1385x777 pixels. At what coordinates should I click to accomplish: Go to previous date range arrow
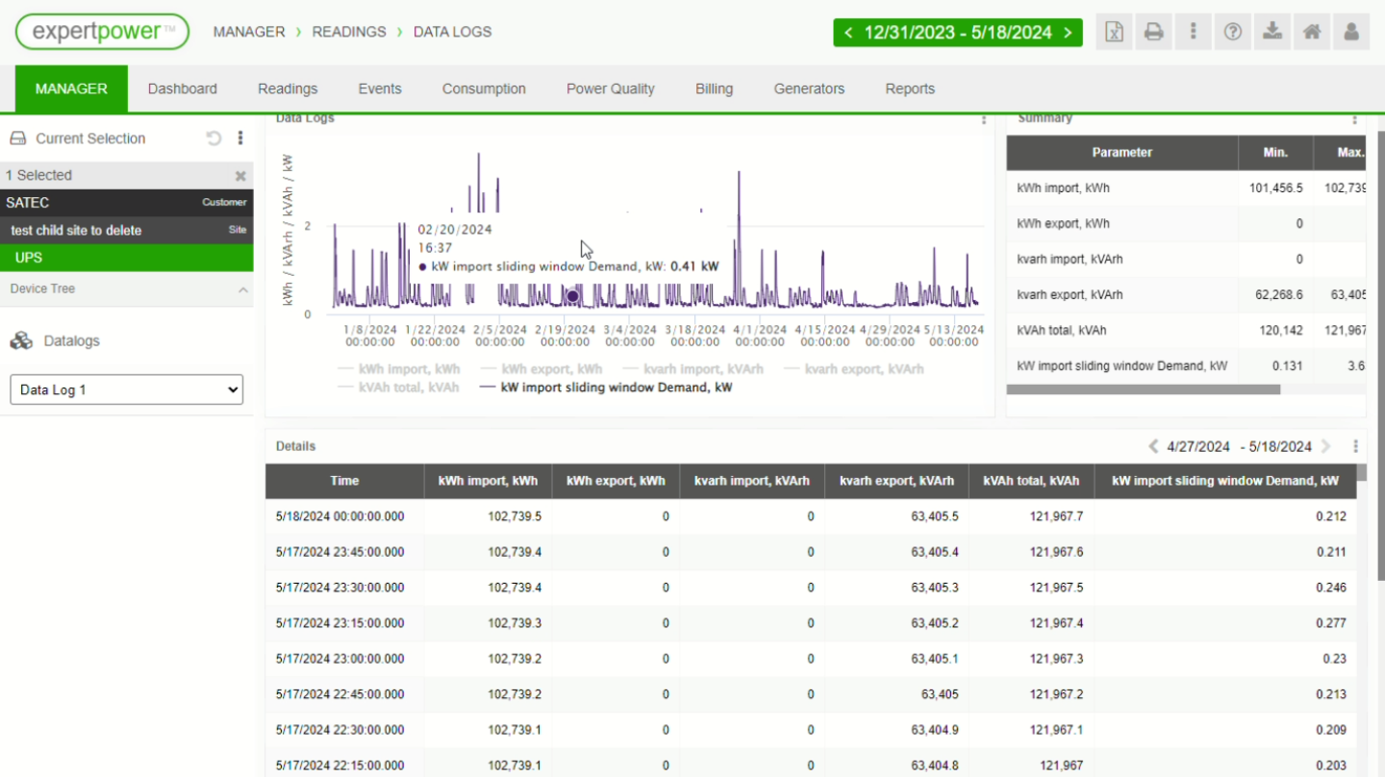point(848,33)
